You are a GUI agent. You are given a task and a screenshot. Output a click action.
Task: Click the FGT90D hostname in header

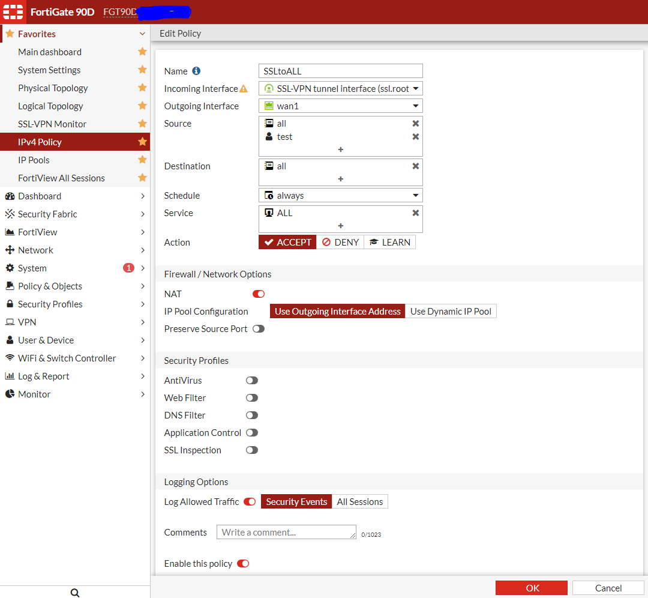click(120, 11)
